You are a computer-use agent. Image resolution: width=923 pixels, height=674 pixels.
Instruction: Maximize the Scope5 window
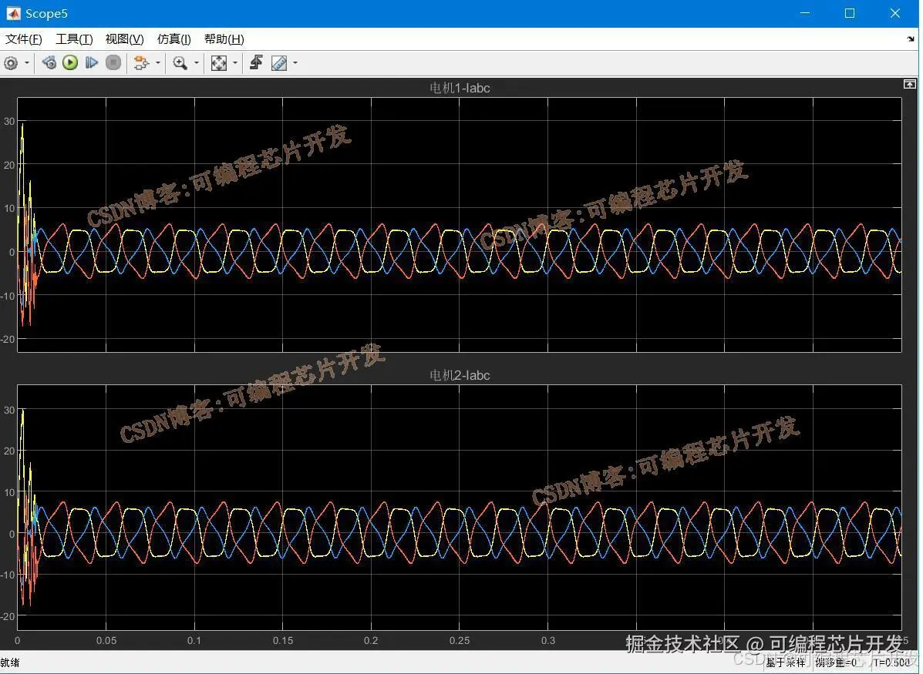[x=850, y=13]
